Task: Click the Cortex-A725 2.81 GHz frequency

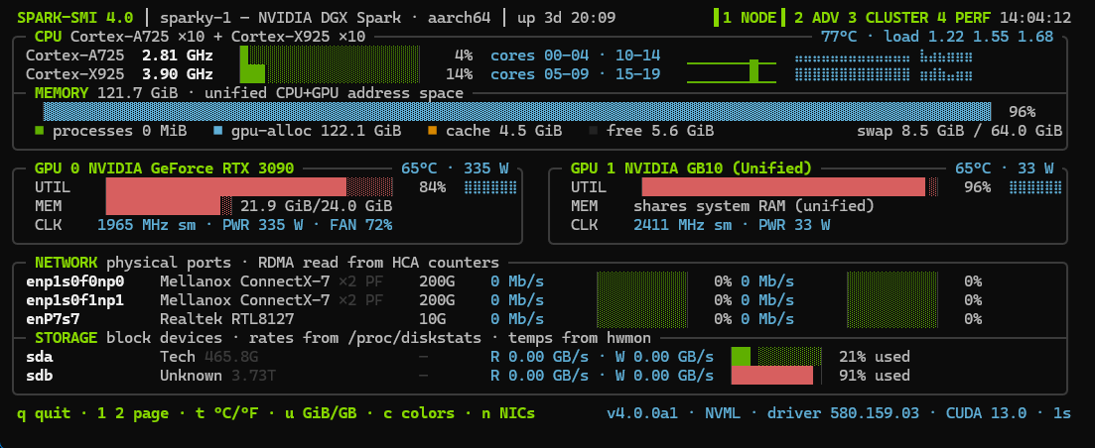Action: pos(178,56)
